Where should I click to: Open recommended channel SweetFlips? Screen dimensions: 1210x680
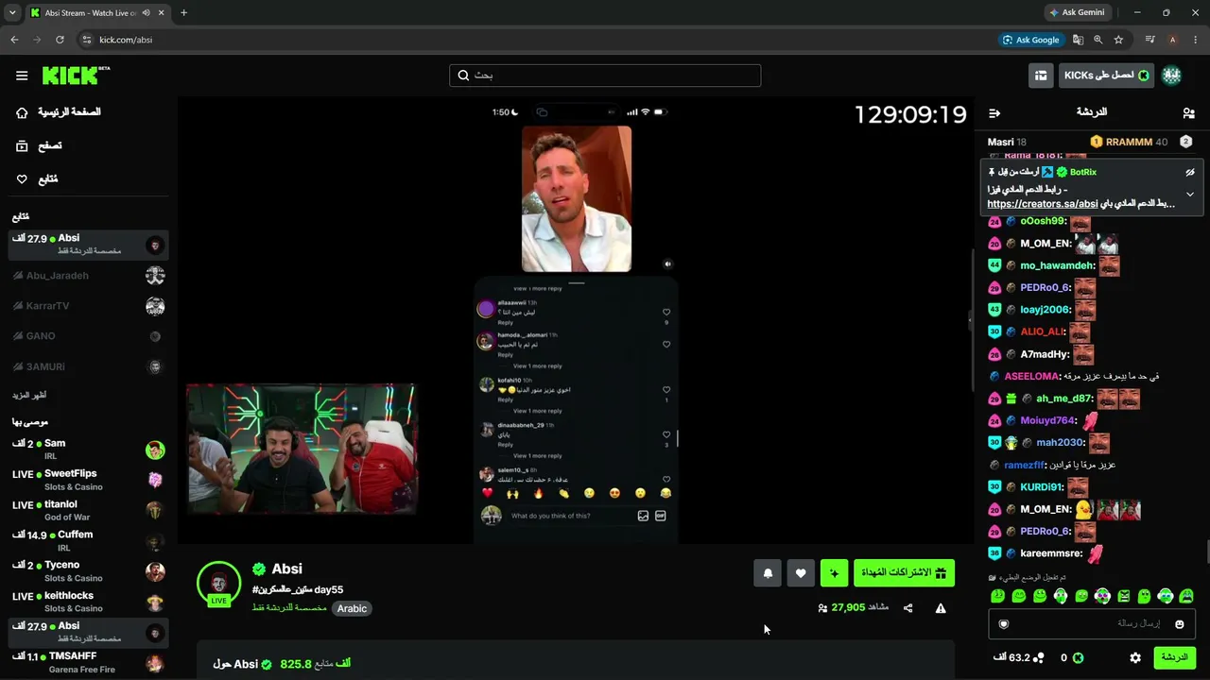pos(89,480)
